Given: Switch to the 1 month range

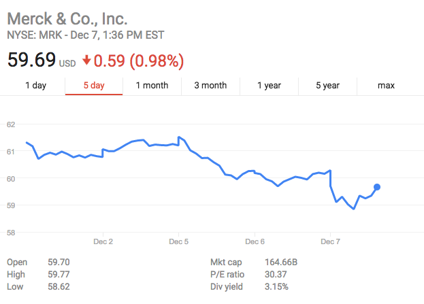Looking at the screenshot, I should 152,86.
